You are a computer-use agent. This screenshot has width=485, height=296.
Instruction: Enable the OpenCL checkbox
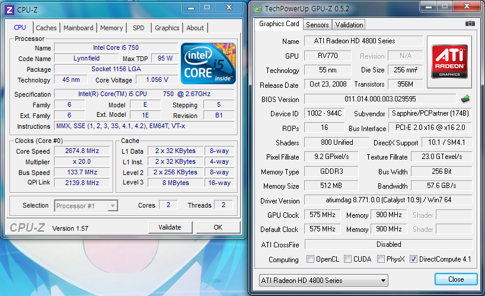[x=310, y=259]
